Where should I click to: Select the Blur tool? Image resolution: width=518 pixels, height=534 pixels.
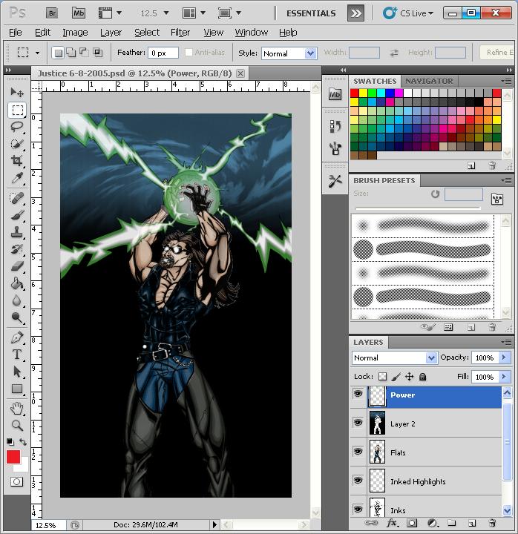coord(17,300)
